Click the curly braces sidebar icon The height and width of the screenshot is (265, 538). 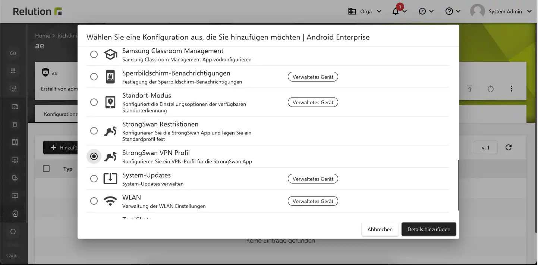click(13, 232)
